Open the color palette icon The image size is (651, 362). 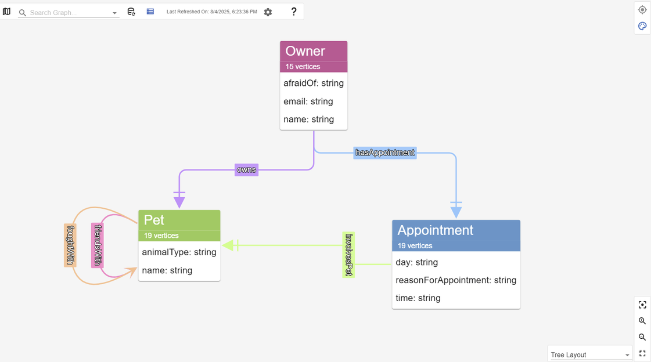[642, 26]
